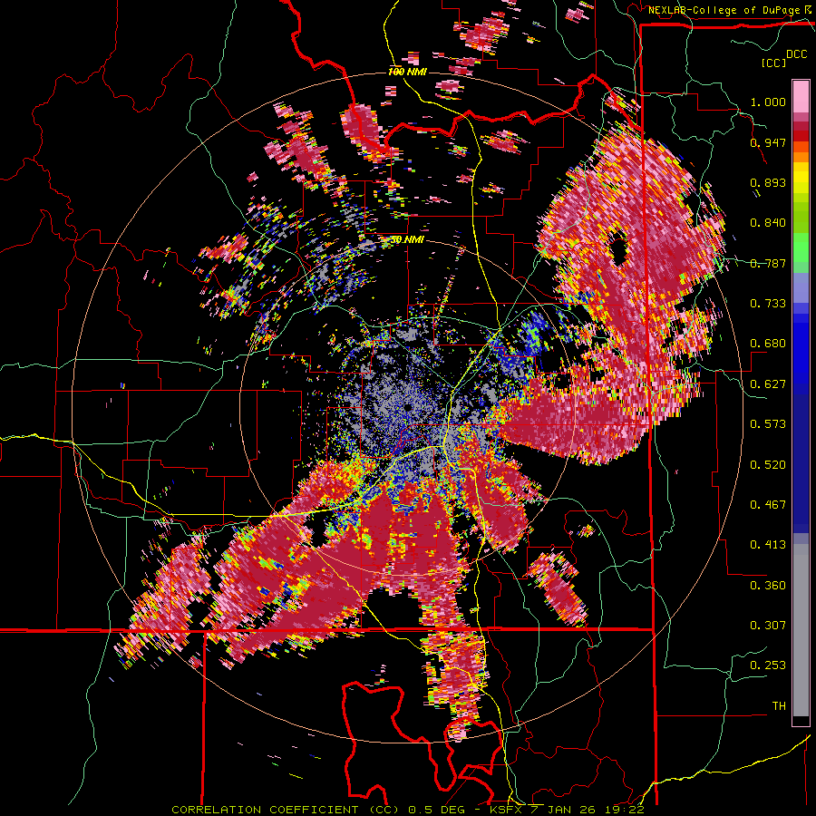The image size is (816, 816).
Task: Select the 0.520 legend value
Action: pos(768,465)
